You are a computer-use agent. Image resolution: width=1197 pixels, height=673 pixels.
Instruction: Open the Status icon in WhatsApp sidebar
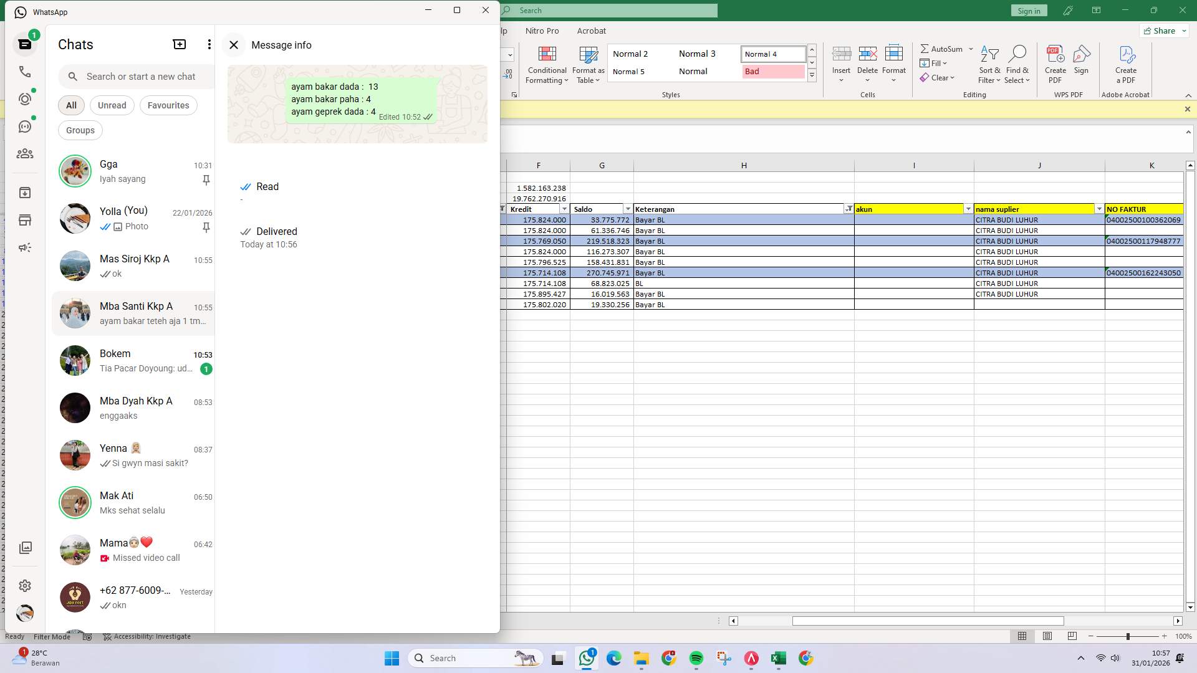pyautogui.click(x=25, y=98)
